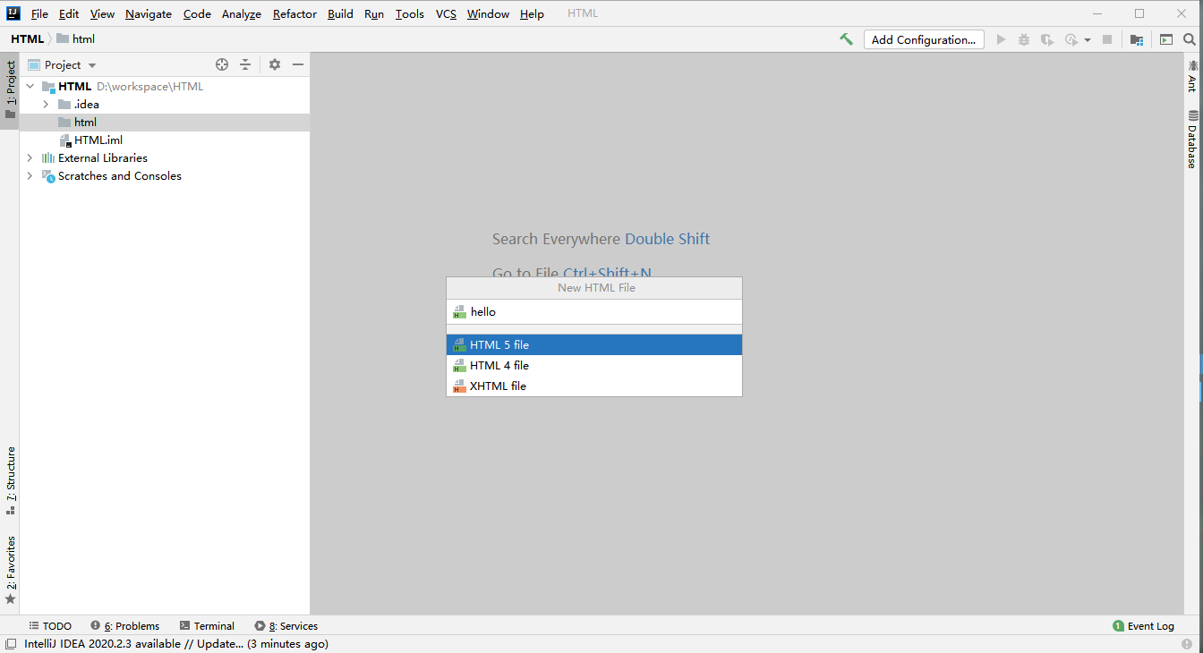Click the Run play icon in toolbar

1001,39
